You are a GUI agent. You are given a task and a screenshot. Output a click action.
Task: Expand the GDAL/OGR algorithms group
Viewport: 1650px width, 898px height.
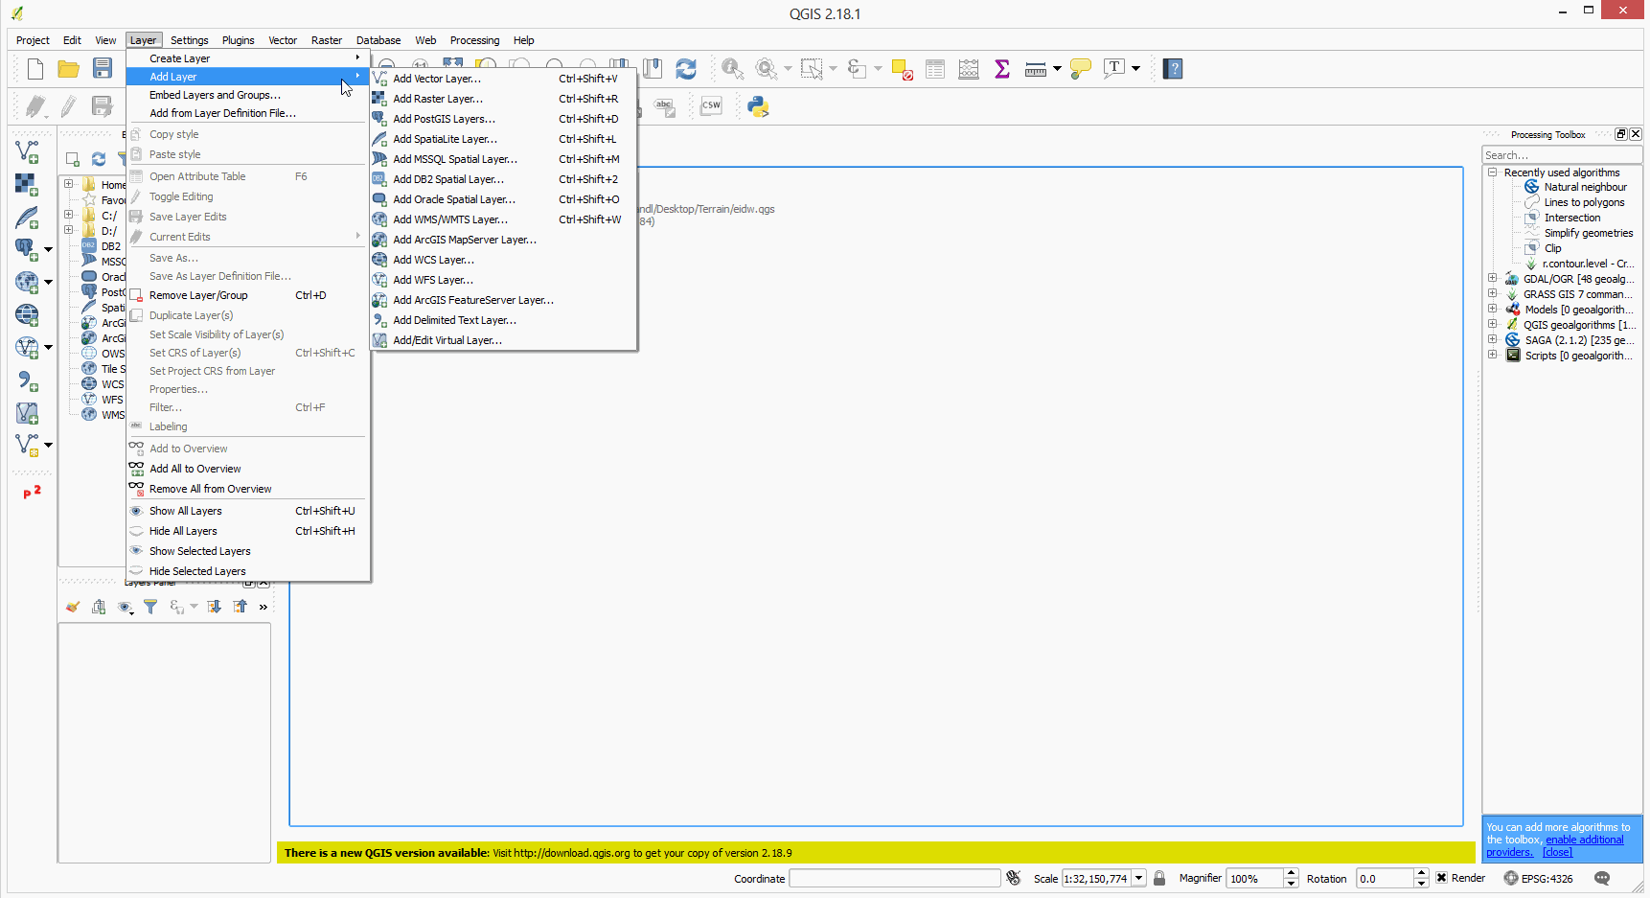pyautogui.click(x=1492, y=279)
